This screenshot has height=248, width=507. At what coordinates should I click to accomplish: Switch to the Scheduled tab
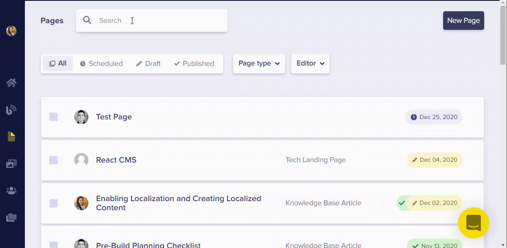pos(101,63)
